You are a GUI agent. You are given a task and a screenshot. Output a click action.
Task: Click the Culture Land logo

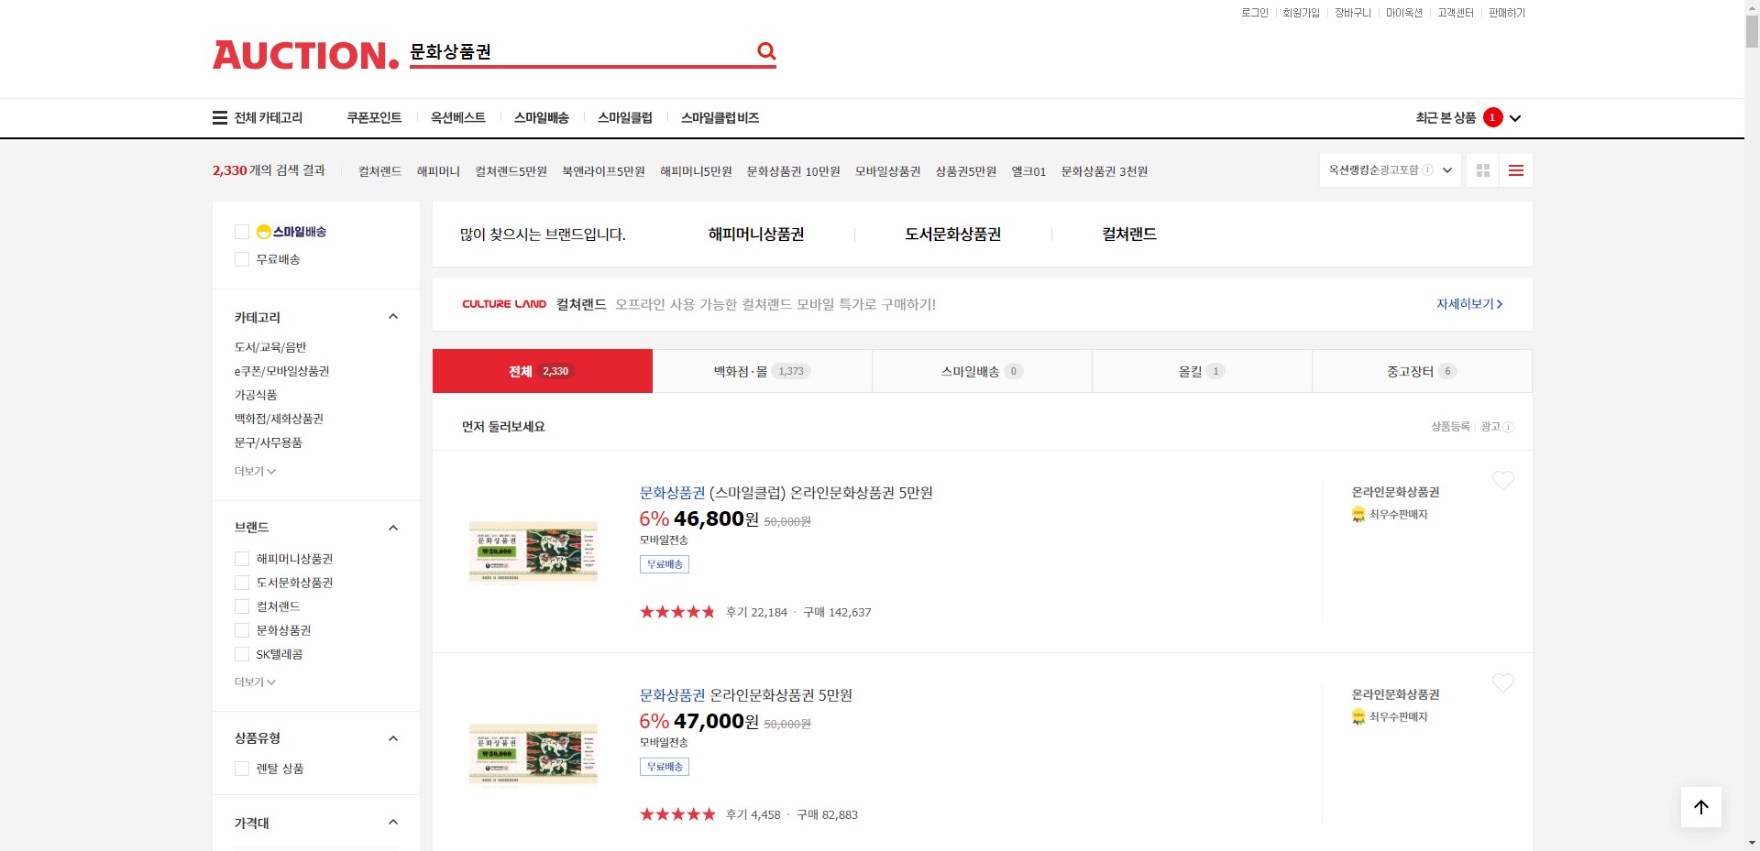504,304
